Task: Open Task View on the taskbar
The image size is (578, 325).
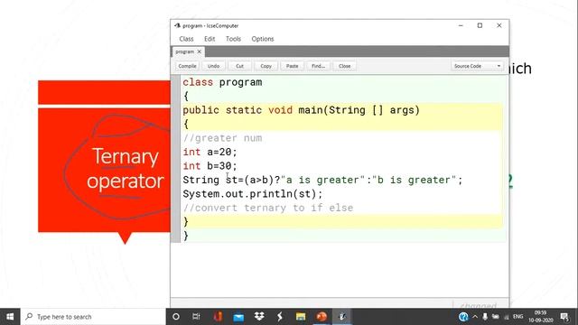Action: (x=196, y=317)
